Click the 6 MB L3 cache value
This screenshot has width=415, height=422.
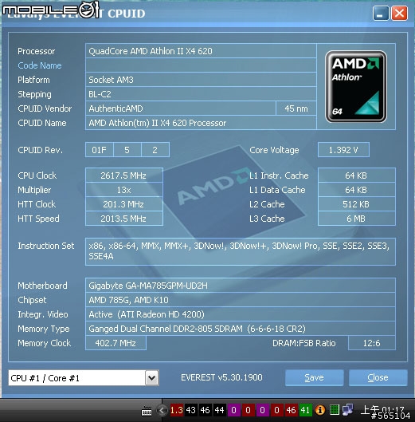coord(356,219)
